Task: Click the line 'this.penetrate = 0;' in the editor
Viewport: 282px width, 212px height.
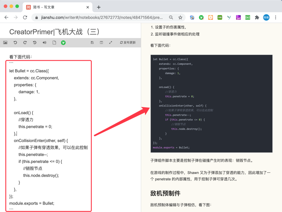Action: pyautogui.click(x=35, y=127)
